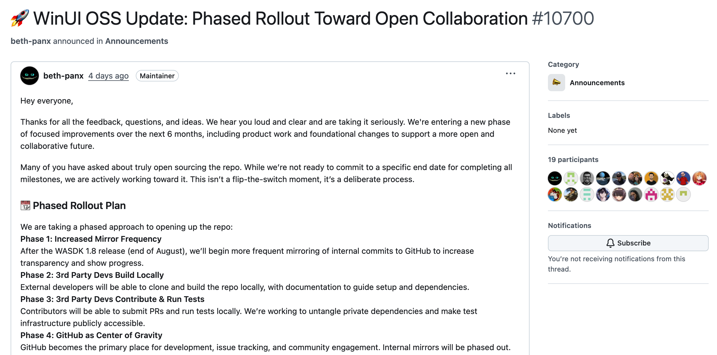Image resolution: width=717 pixels, height=355 pixels.
Task: Open the Announcements category link in sidebar
Action: (597, 83)
